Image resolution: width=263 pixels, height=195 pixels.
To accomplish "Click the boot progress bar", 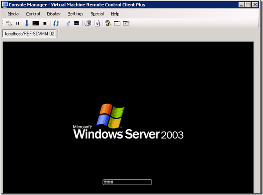I will tap(127, 182).
